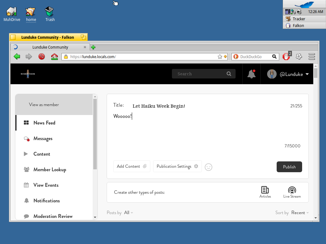Open the emoji smiley picker

(209, 167)
